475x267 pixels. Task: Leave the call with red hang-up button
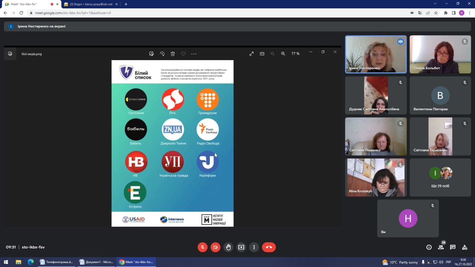pyautogui.click(x=269, y=247)
